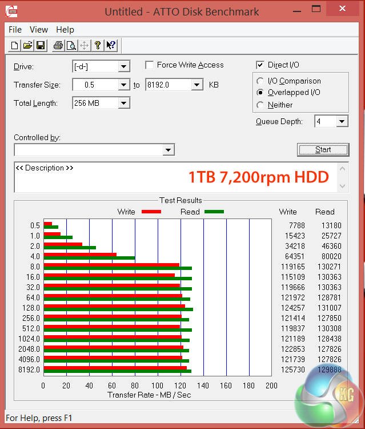Click the 128.0 row label in chart

pos(31,308)
